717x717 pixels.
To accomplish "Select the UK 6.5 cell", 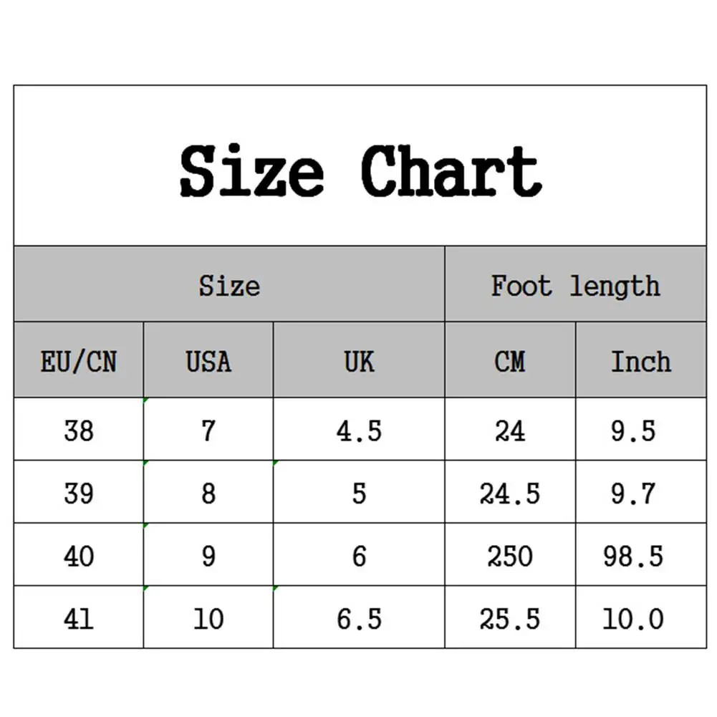I will click(x=359, y=618).
